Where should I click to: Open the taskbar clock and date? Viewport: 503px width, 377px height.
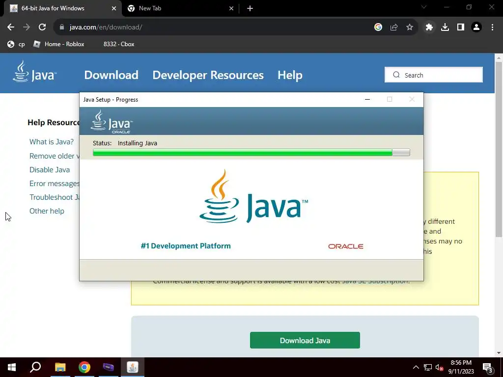coord(461,367)
